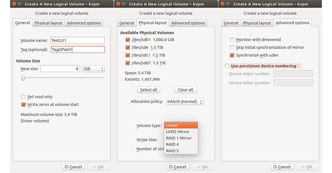
Task: Check Use persistent device numbering
Action: pos(227,66)
